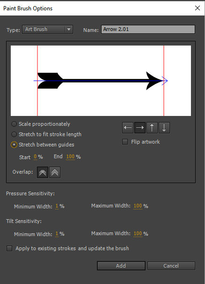Select the down arrow stroke direction
Image resolution: width=205 pixels, height=284 pixels.
(164, 128)
